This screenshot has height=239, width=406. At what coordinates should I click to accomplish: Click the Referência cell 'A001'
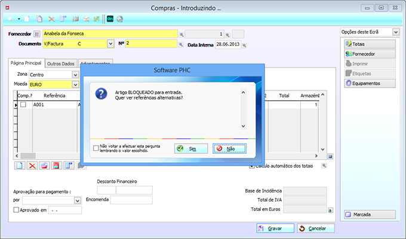click(55, 105)
